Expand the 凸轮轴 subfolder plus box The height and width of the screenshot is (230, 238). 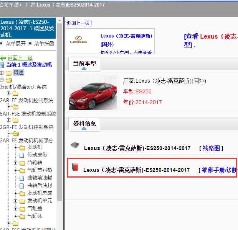(x=15, y=163)
